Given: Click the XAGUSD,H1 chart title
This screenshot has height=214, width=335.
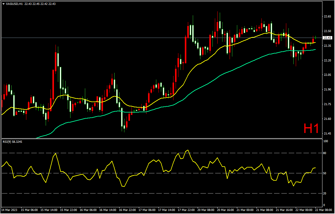Looking at the screenshot, I should [14, 4].
